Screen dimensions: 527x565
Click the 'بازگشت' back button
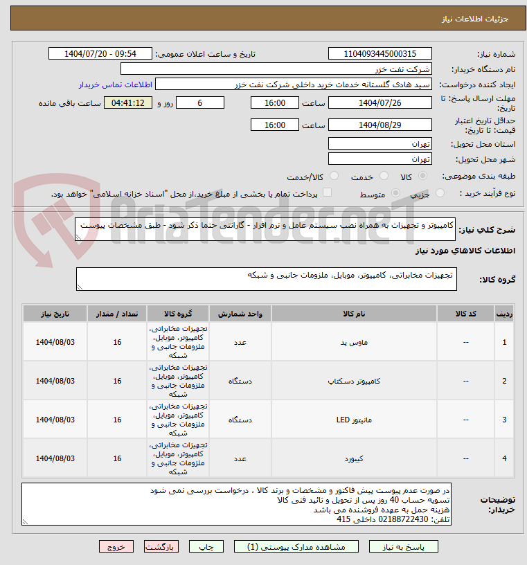(161, 546)
